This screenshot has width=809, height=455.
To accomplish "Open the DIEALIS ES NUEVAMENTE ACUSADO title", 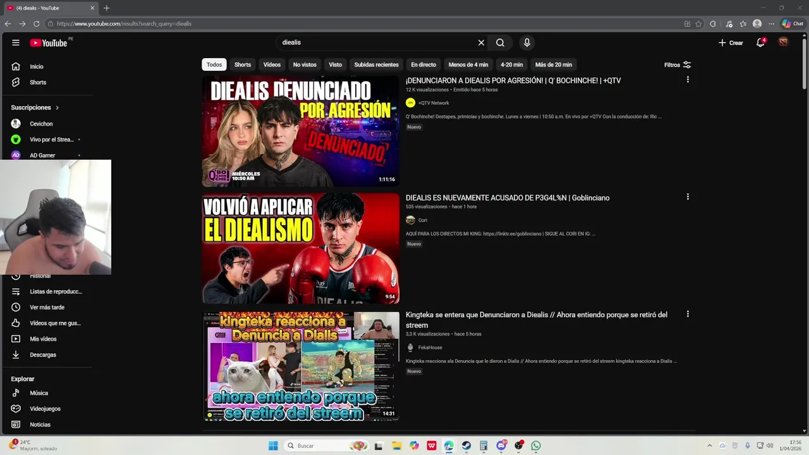I will [x=508, y=198].
